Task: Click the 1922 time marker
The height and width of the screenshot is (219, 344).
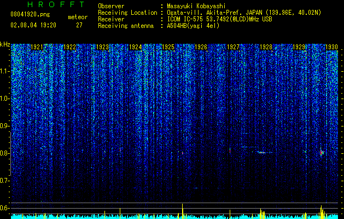Action: tap(69, 47)
